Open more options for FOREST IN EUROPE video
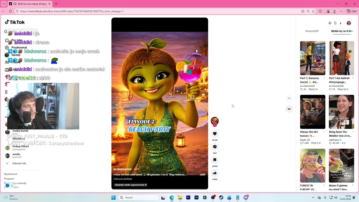The width and height of the screenshot is (359, 202). click(324, 185)
